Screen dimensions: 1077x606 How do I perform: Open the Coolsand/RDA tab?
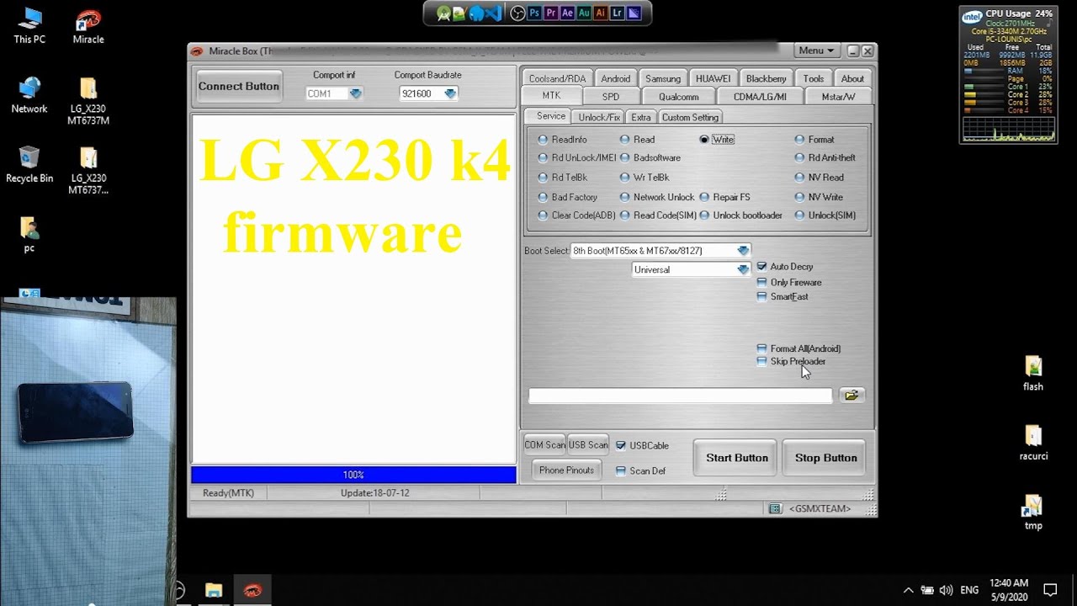557,78
